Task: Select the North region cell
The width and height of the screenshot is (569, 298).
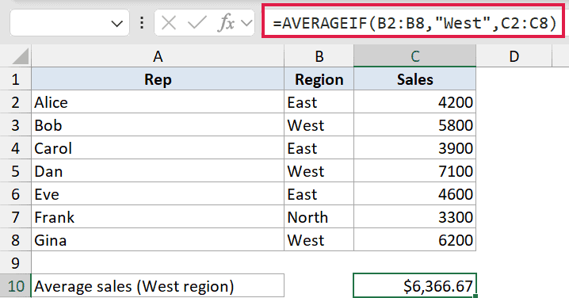Action: coord(319,216)
